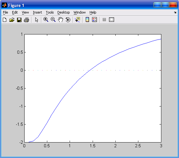The image size is (179, 158).
Task: Select the Pan hand tool
Action: pyautogui.click(x=61, y=20)
